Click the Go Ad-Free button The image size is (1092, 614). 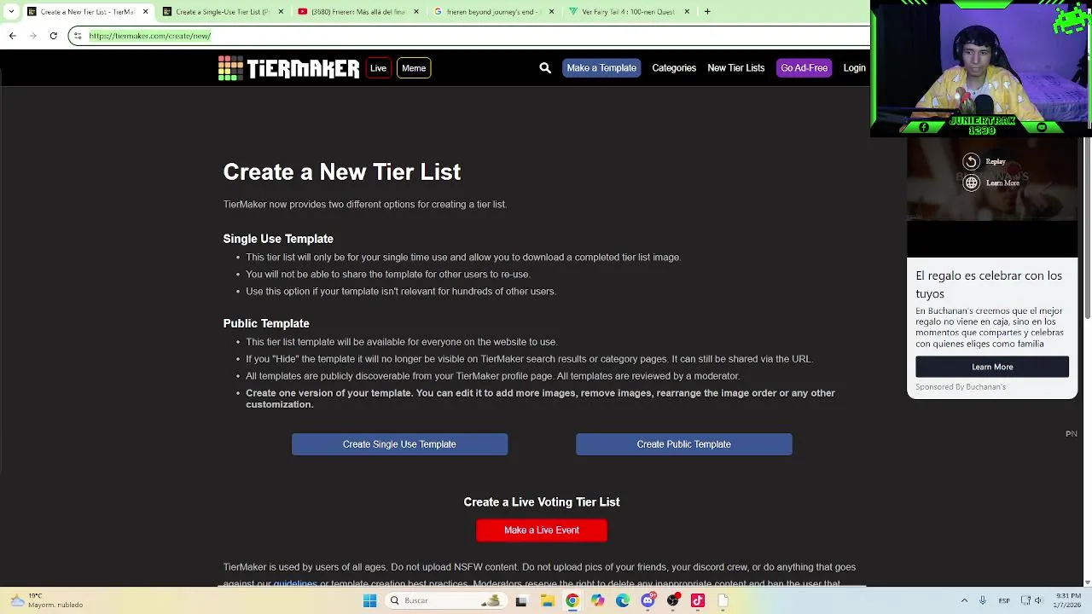(x=804, y=68)
